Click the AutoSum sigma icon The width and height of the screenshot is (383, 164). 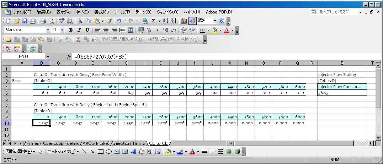click(153, 21)
